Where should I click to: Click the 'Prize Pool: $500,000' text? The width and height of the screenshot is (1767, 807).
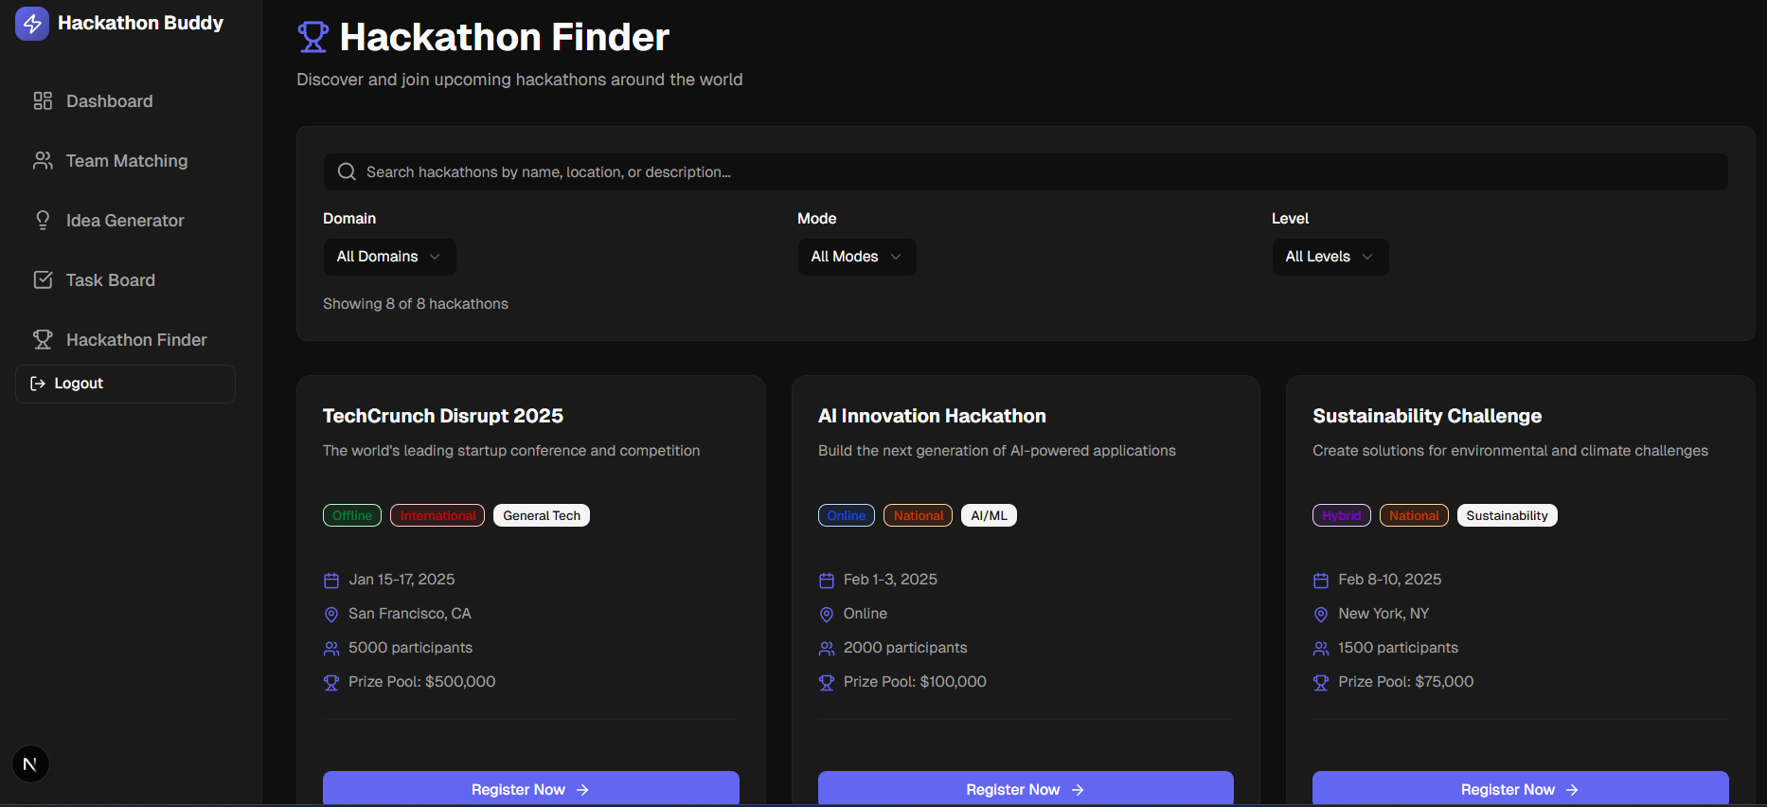tap(422, 682)
